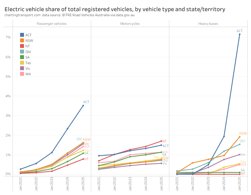Screen dimensions: 251x195
Task: Click ACT Jan 2025 point in Heavy buses
Action: tap(240, 34)
